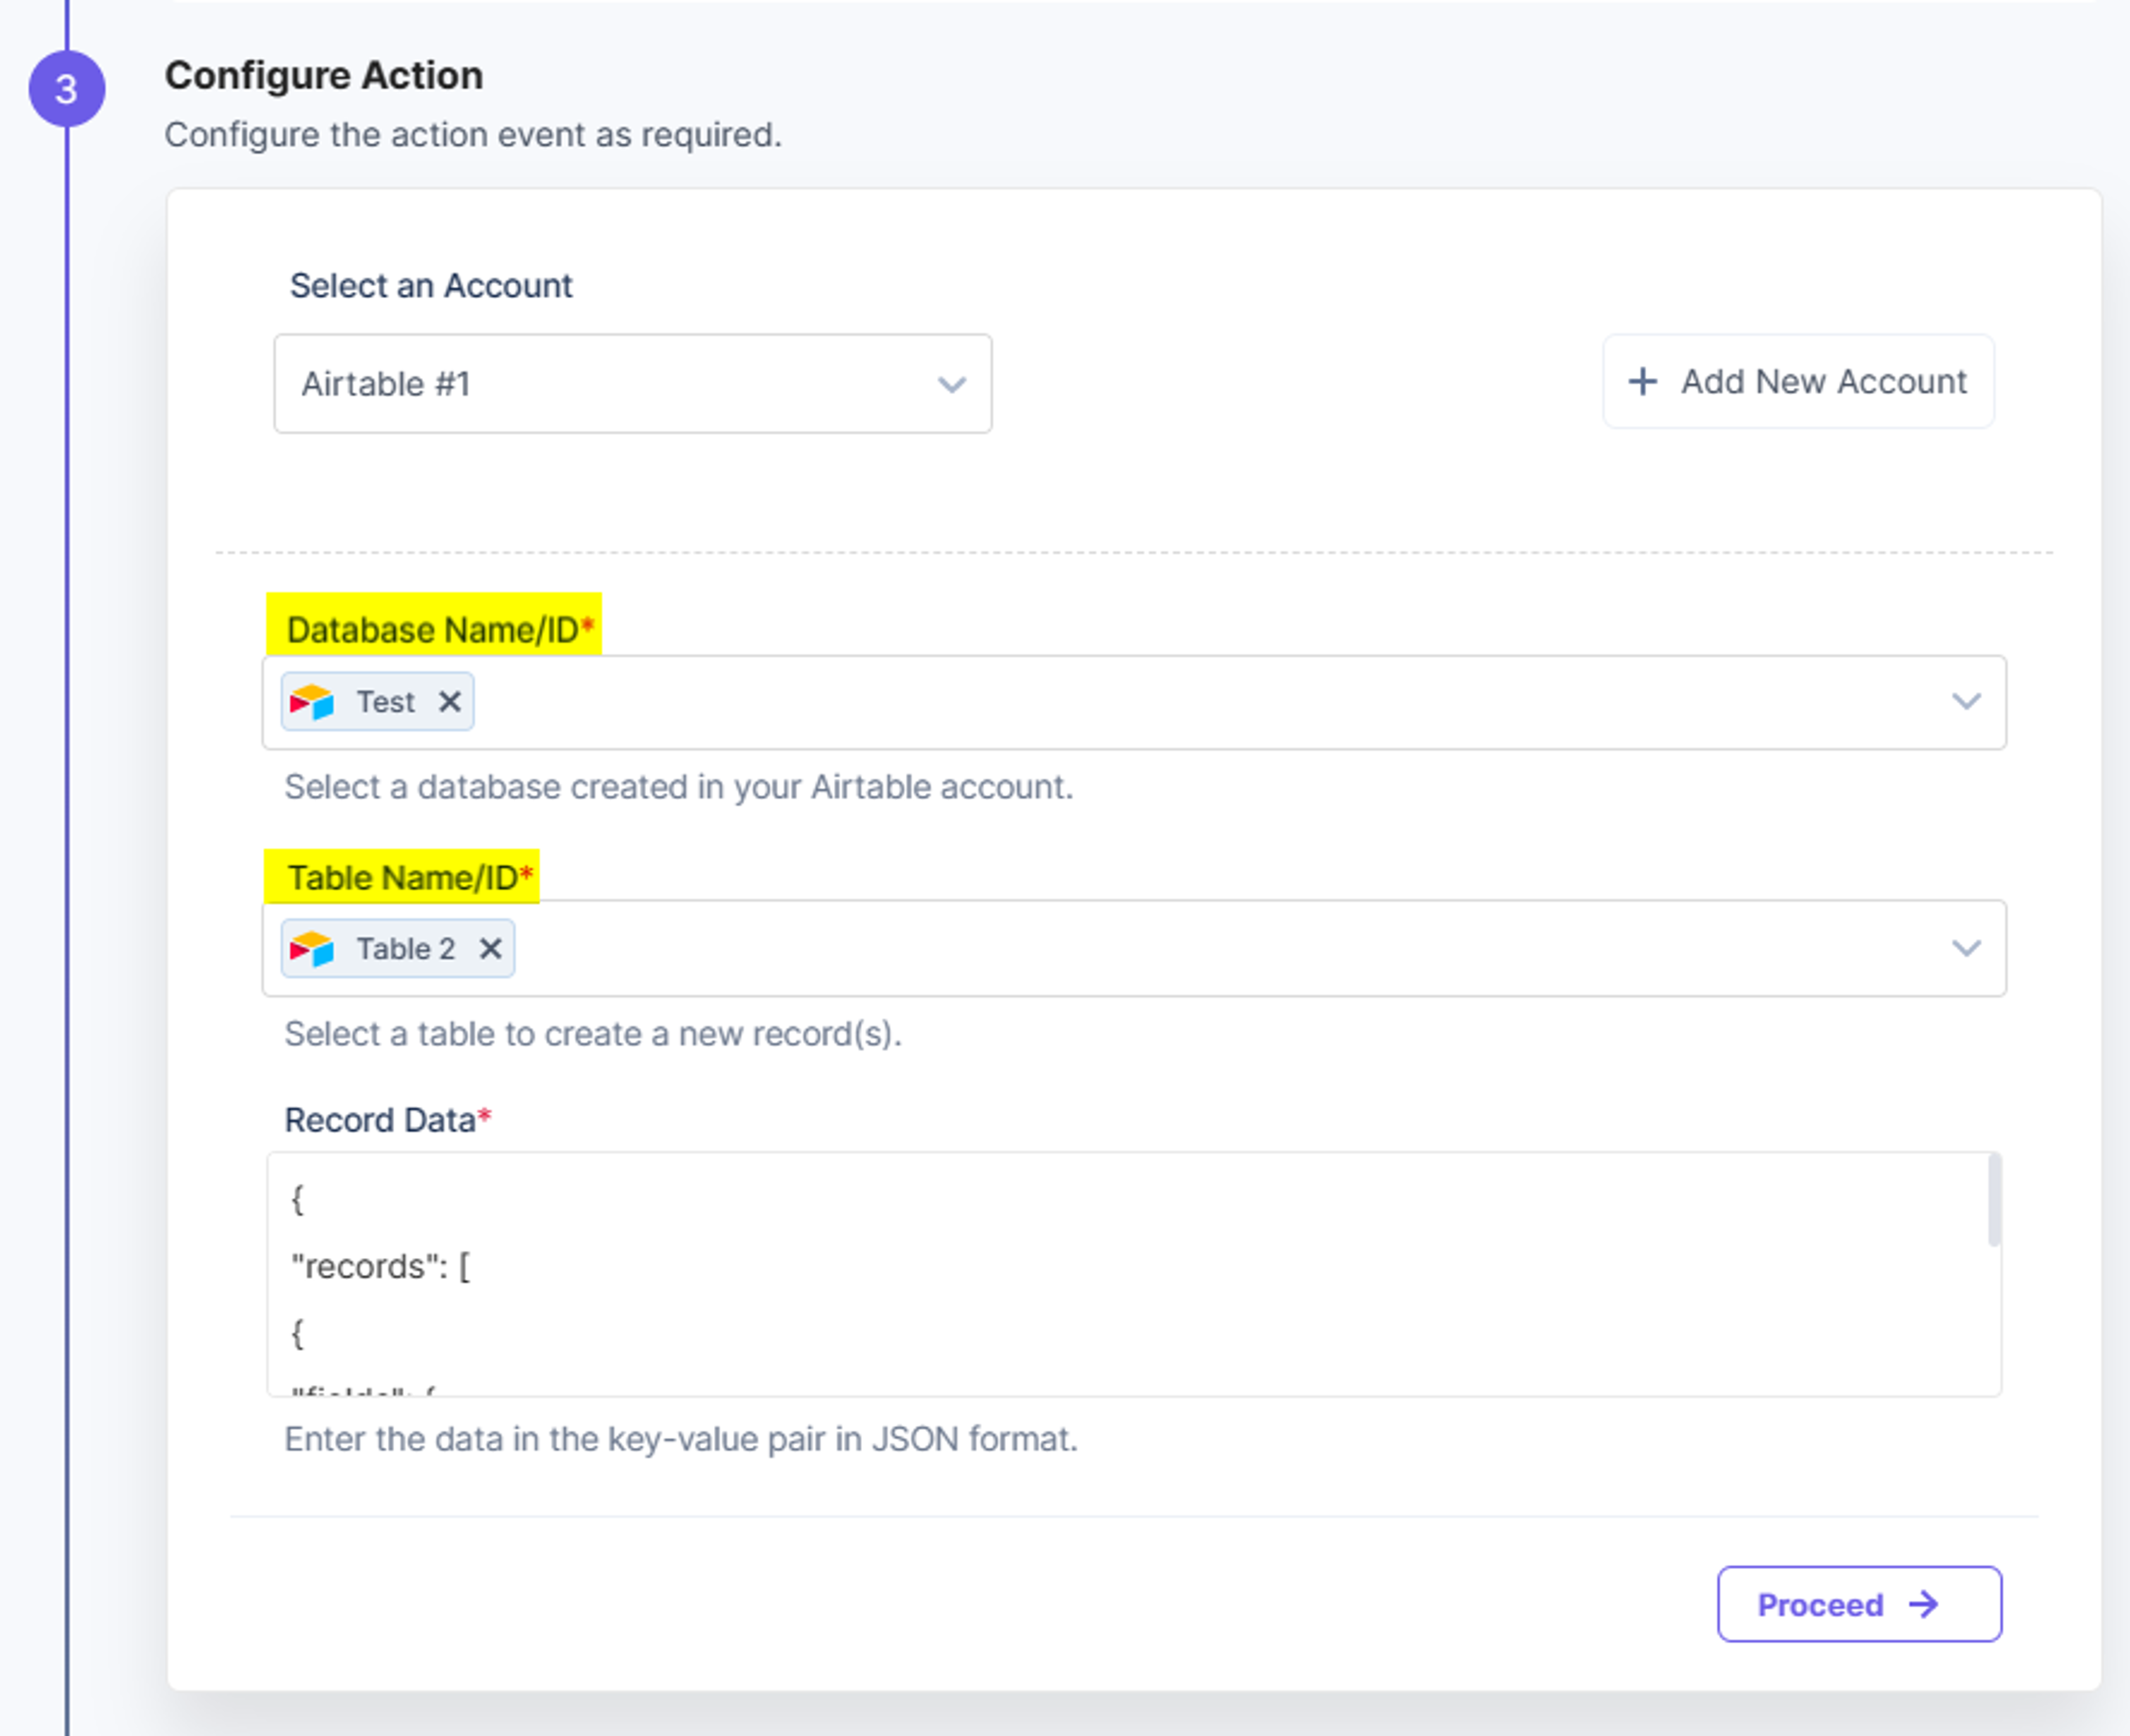
Task: Click the step 3 circle marker
Action: coord(67,89)
